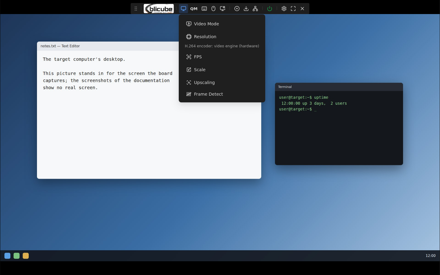Click the blue taskbar app icon
This screenshot has width=440, height=275.
coord(7,256)
